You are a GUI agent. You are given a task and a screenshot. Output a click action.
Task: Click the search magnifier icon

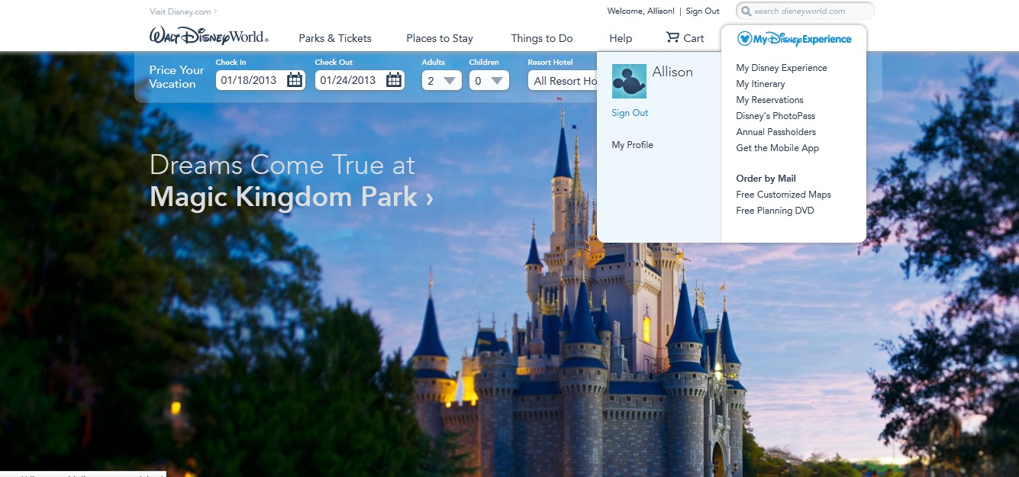746,11
